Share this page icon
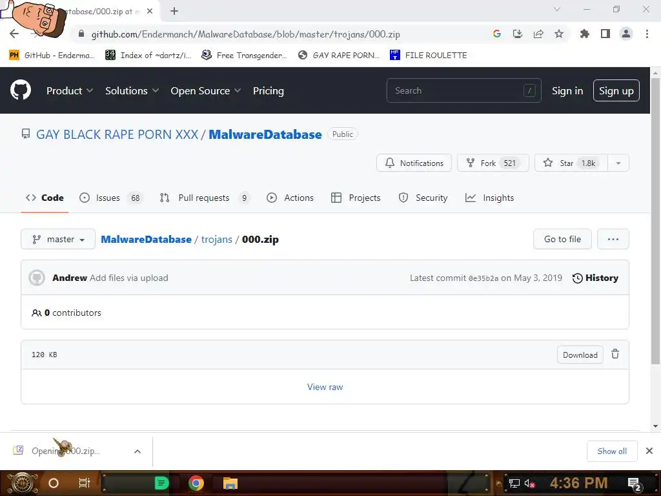 click(538, 34)
